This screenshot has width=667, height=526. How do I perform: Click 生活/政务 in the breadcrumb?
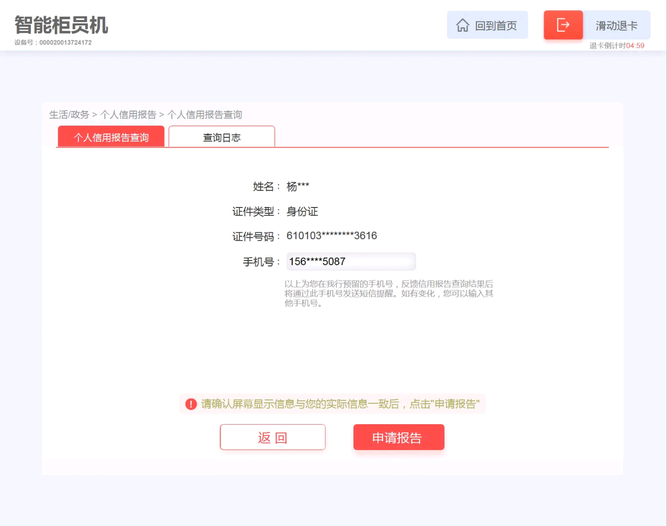point(69,114)
